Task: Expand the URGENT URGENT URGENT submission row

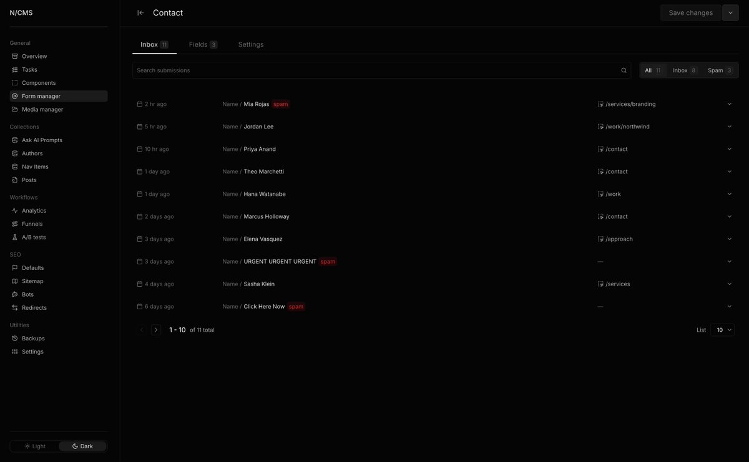Action: [x=729, y=261]
